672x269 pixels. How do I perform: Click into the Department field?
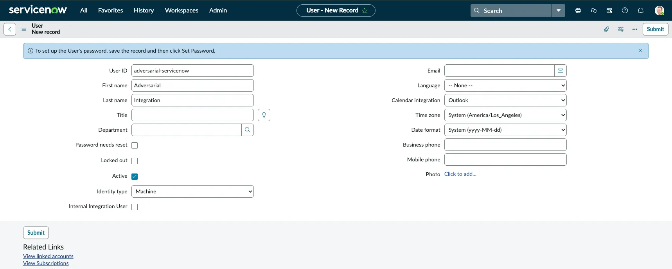pos(186,130)
